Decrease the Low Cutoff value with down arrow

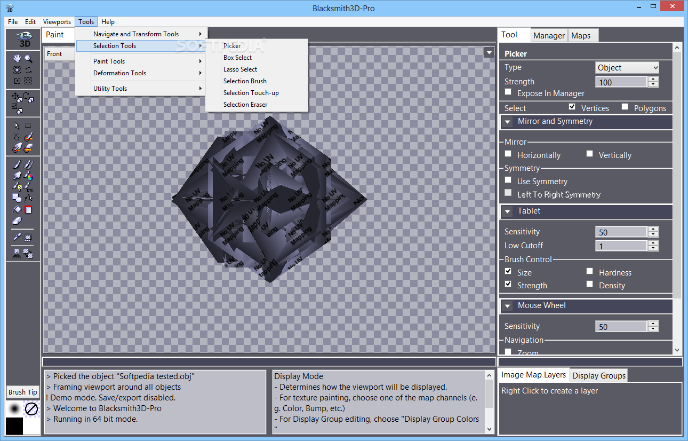653,248
